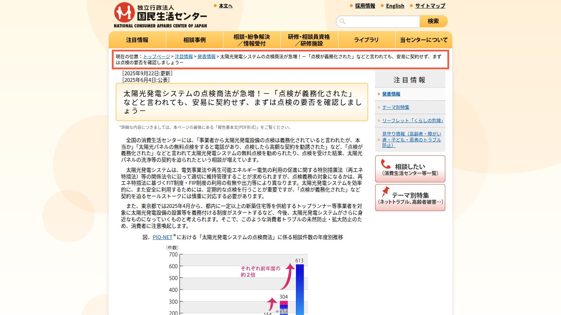Open the 採用情報 link
Screen dimensions: 561x315
(365, 6)
